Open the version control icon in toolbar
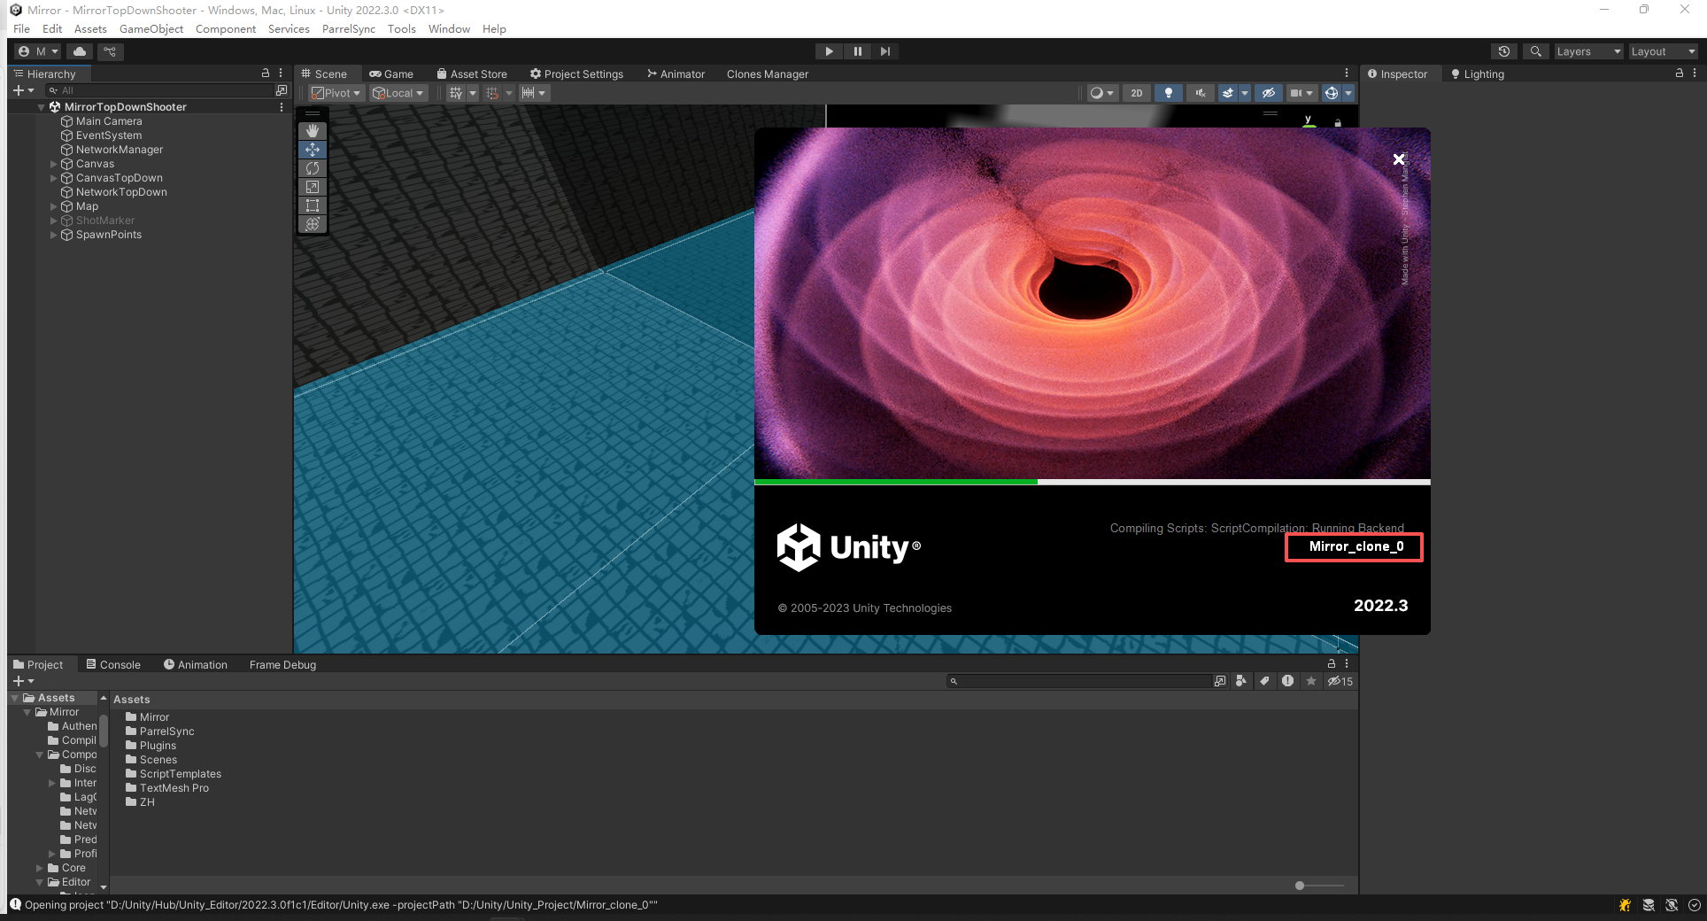Screen dimensions: 1707x921 point(111,51)
